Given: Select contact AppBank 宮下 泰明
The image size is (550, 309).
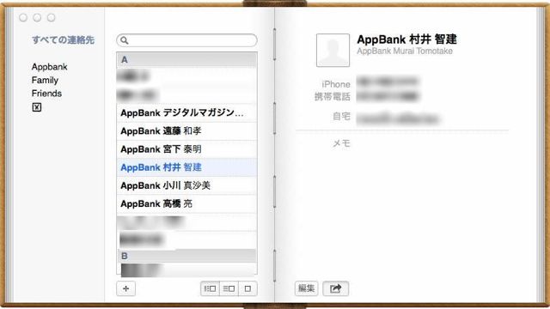Looking at the screenshot, I should point(186,149).
